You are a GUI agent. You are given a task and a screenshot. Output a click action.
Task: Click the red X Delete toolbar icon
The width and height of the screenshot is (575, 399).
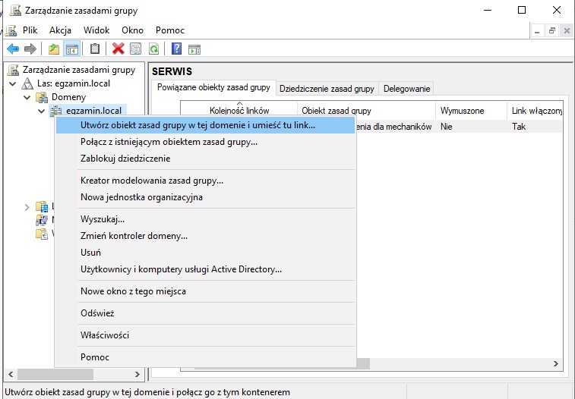coord(118,49)
